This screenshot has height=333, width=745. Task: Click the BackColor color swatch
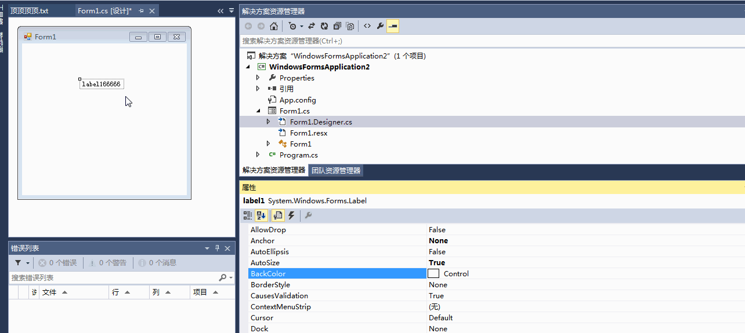[433, 273]
